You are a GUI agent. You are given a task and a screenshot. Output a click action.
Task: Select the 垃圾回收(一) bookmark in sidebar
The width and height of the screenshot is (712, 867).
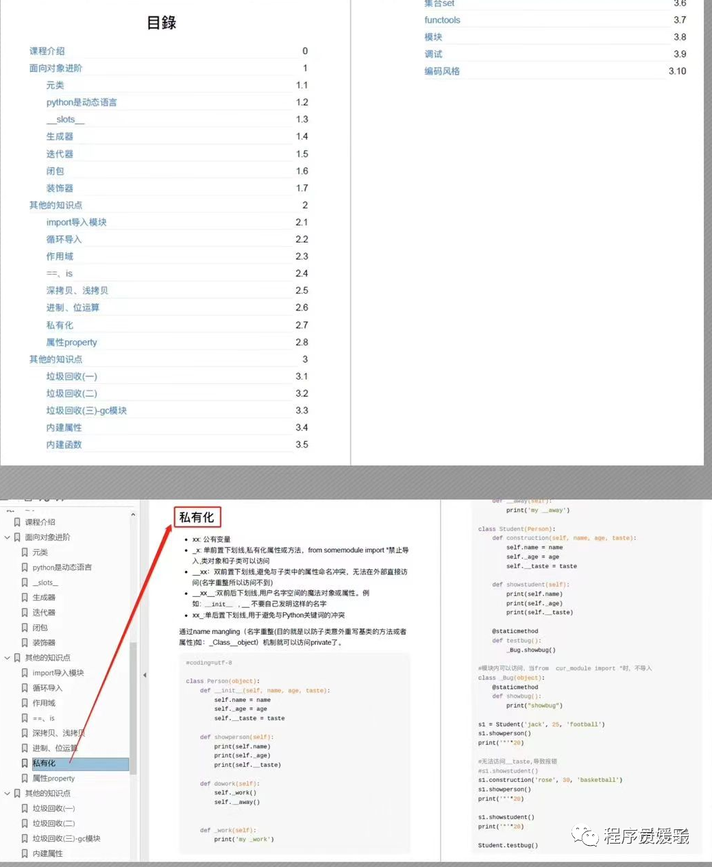(x=53, y=809)
